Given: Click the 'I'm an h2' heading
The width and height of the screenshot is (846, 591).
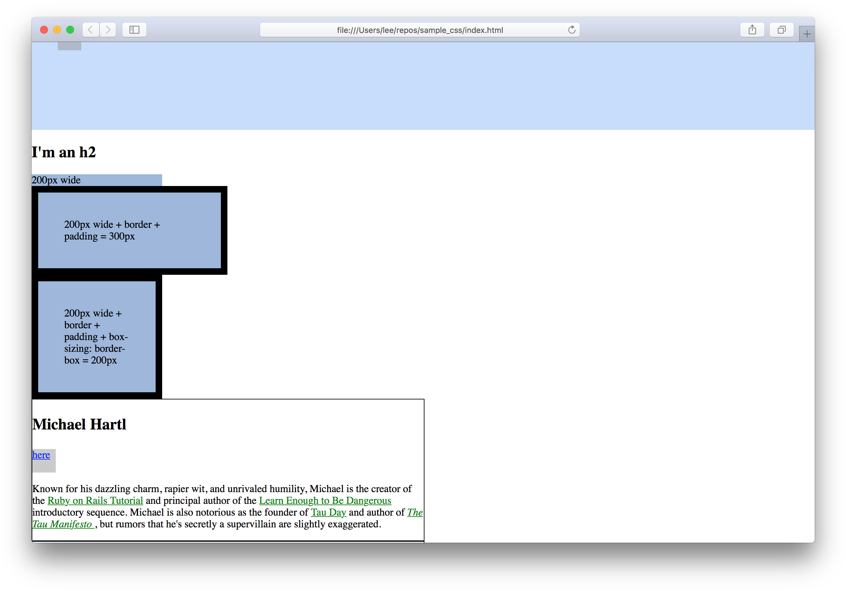Looking at the screenshot, I should pos(64,152).
